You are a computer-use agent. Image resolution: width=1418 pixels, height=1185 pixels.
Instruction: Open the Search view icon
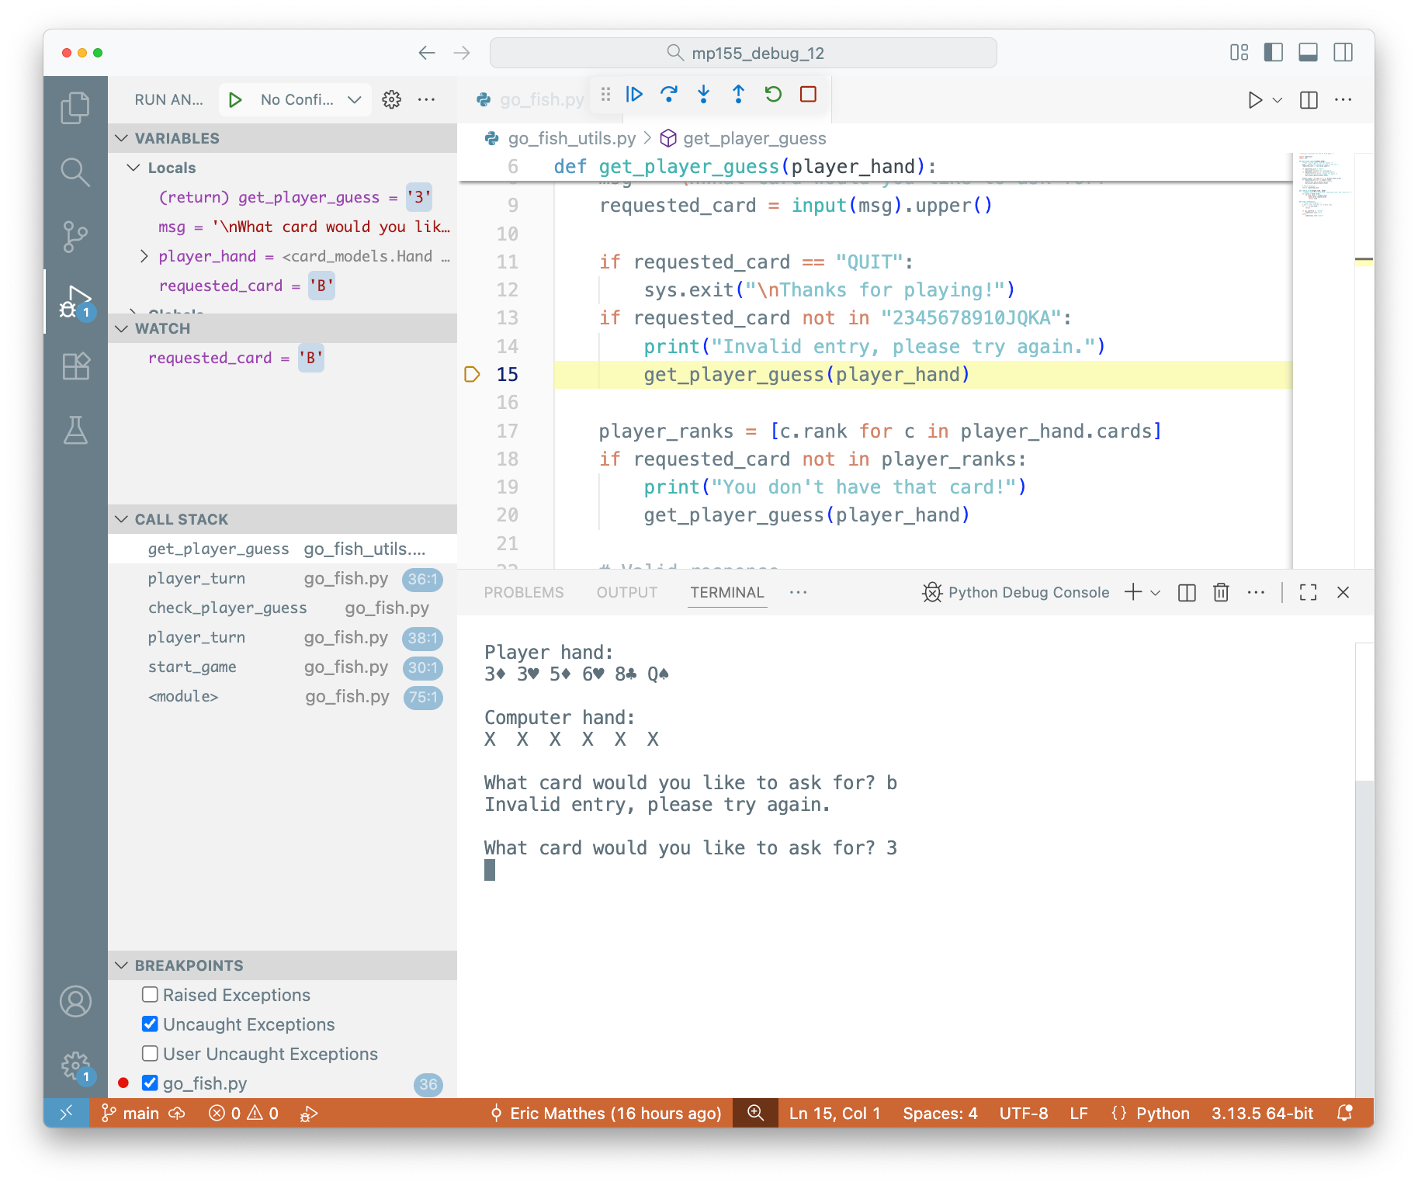[x=75, y=172]
